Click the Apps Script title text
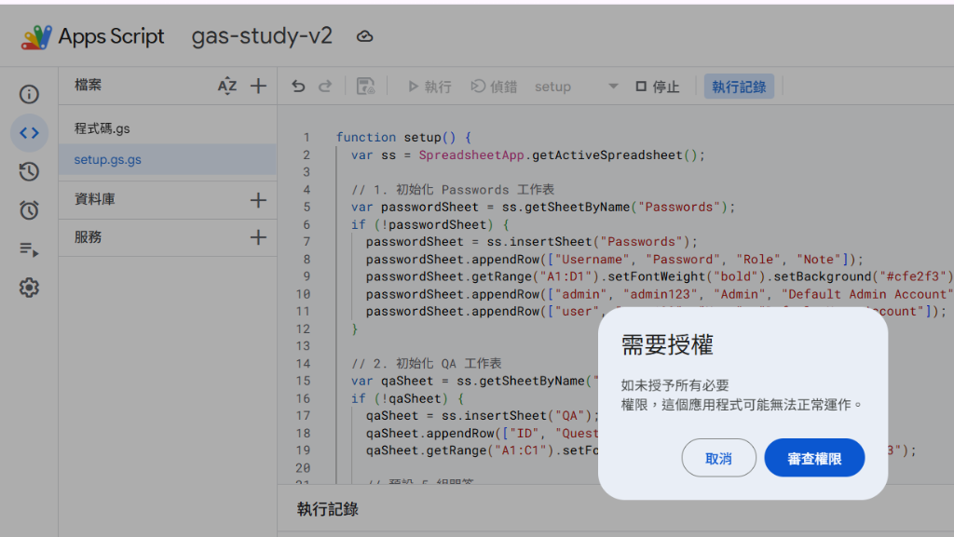 pyautogui.click(x=112, y=36)
